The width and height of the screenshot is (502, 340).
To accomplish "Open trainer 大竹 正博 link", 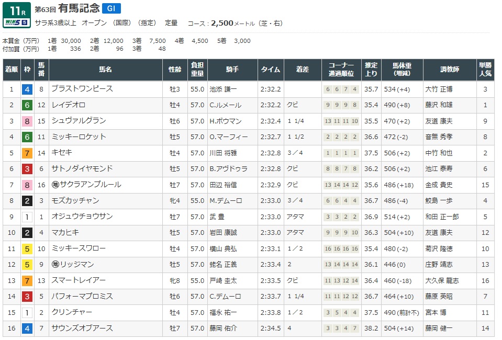I will pyautogui.click(x=439, y=89).
